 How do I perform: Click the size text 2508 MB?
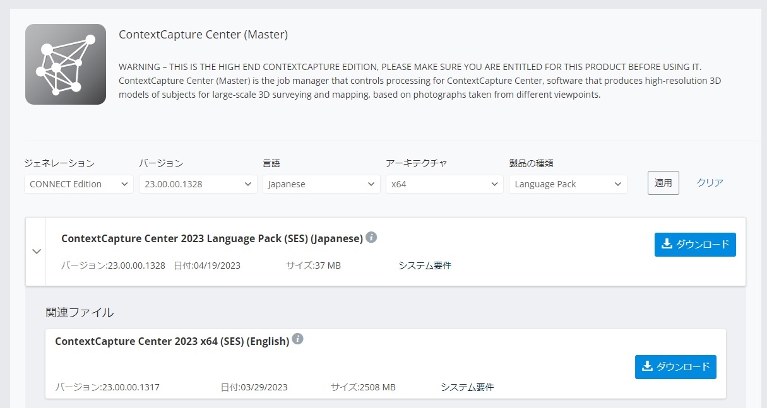(378, 387)
